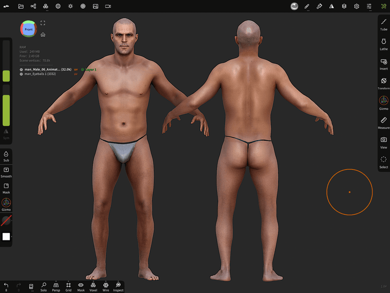Open the disabled alpha slot with red slash
390x293 pixels.
6,221
